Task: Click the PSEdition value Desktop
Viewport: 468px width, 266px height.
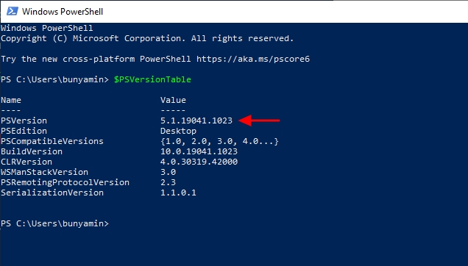Action: 178,132
